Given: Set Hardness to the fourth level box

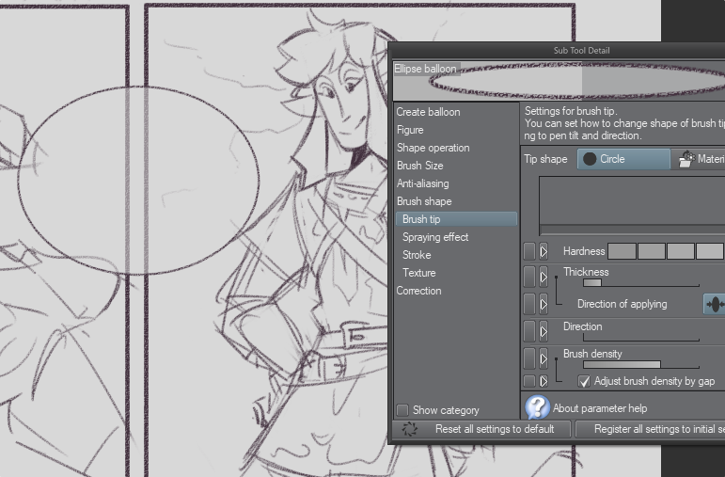Looking at the screenshot, I should pyautogui.click(x=709, y=251).
